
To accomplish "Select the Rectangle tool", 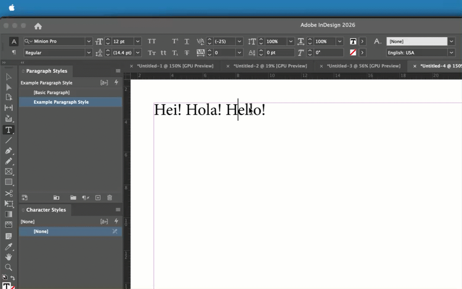I will pos(9,182).
